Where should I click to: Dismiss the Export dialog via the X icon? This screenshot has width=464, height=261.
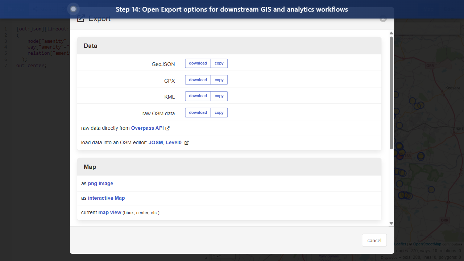383,19
